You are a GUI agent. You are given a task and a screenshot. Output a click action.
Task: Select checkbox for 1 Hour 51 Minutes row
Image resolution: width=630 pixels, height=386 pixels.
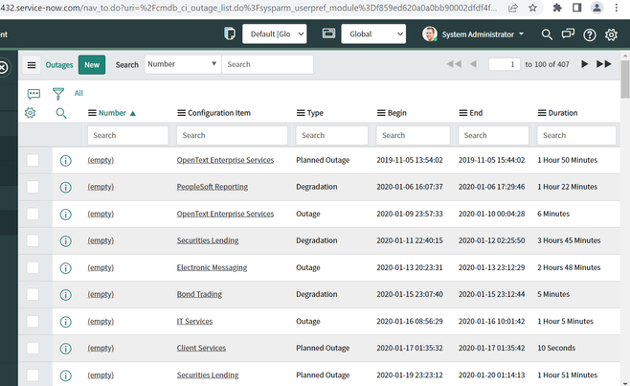pyautogui.click(x=33, y=375)
